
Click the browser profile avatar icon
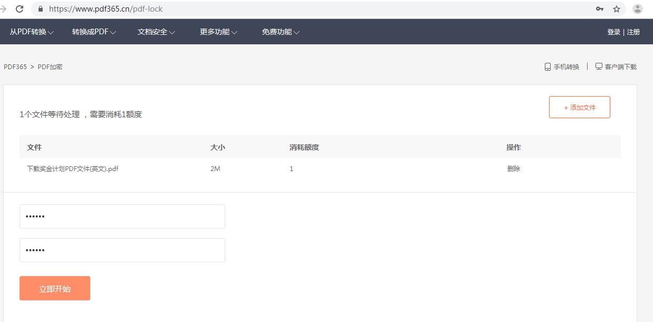pos(637,9)
